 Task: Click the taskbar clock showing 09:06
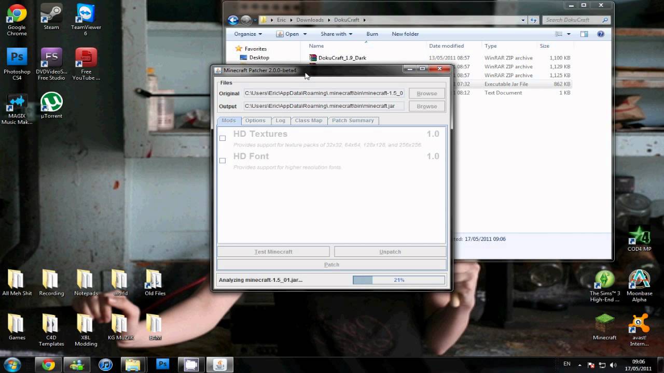pyautogui.click(x=639, y=365)
